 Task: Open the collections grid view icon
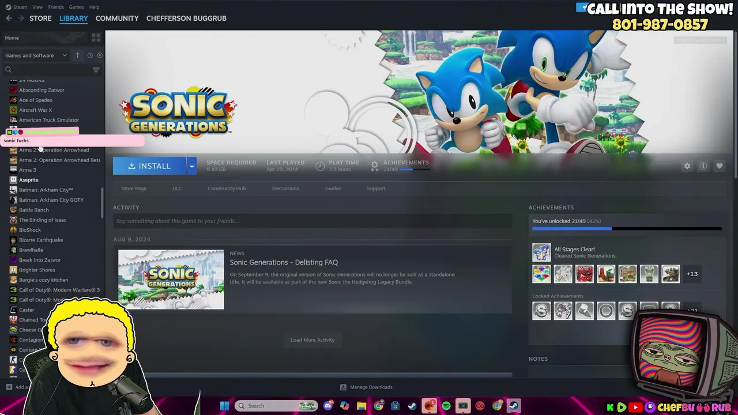pyautogui.click(x=96, y=37)
